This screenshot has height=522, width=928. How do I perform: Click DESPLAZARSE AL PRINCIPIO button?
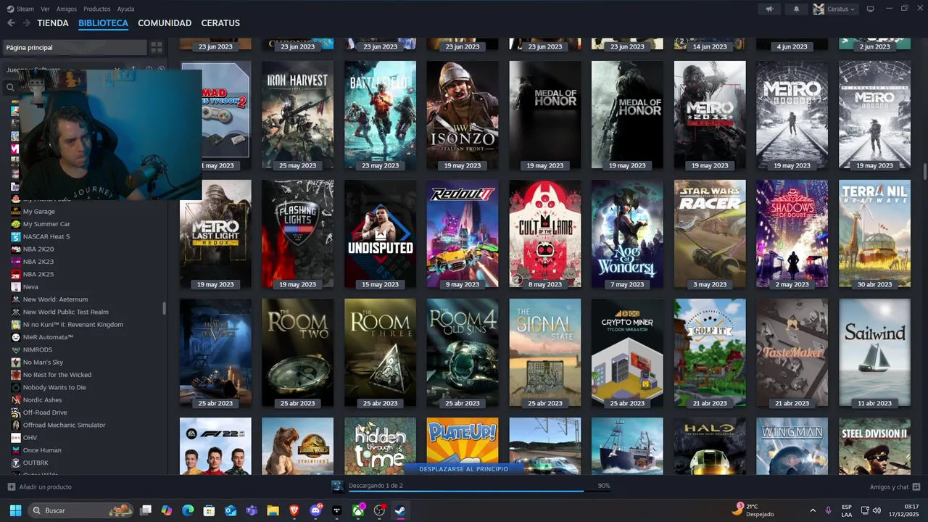pyautogui.click(x=464, y=469)
